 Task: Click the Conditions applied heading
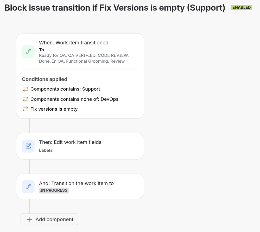coord(45,79)
